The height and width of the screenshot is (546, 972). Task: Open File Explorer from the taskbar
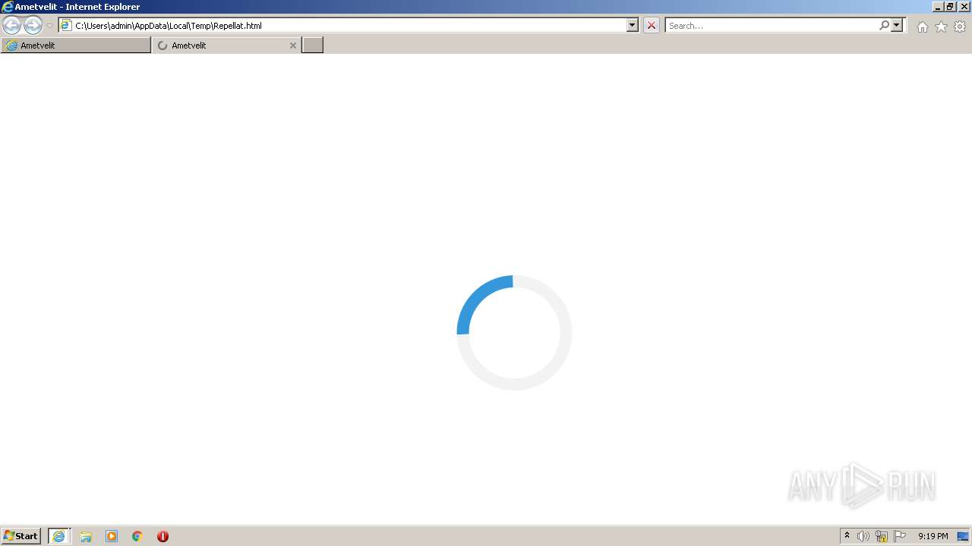(x=86, y=536)
